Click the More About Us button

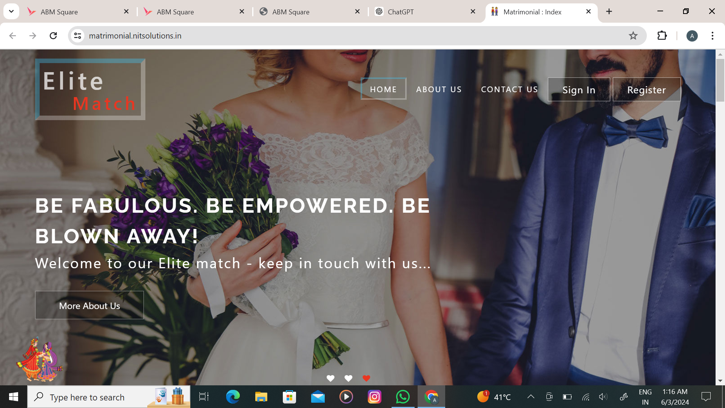(89, 305)
